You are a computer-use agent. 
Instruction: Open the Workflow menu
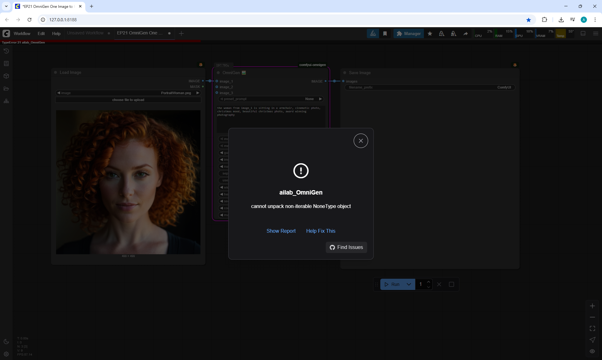point(22,33)
